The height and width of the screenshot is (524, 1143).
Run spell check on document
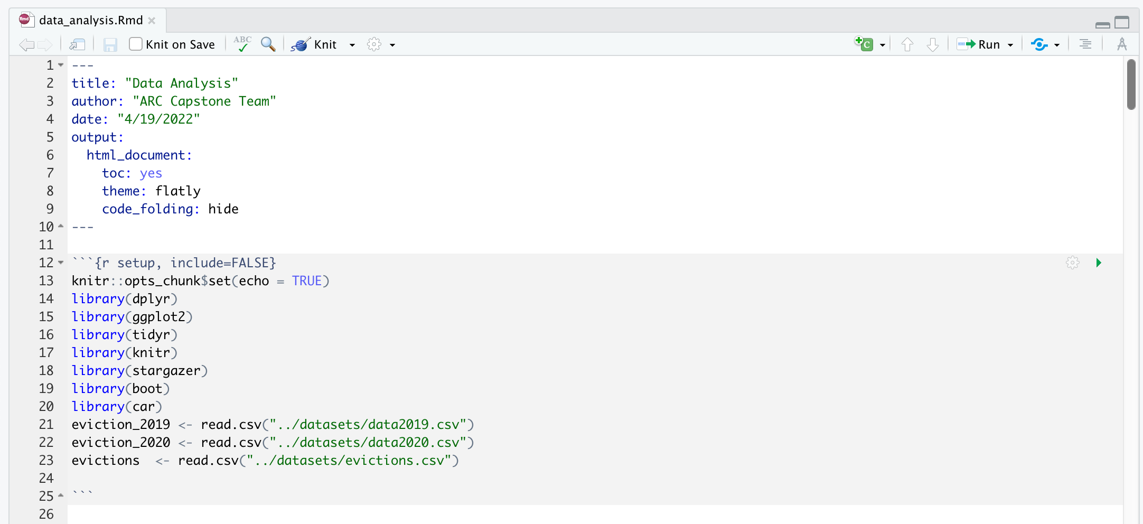[242, 44]
